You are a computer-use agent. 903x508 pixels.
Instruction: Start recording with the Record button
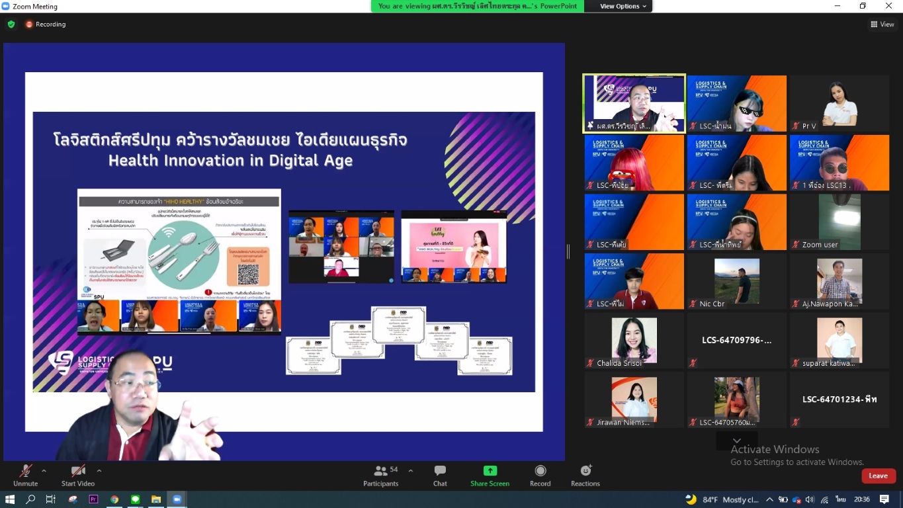[540, 472]
